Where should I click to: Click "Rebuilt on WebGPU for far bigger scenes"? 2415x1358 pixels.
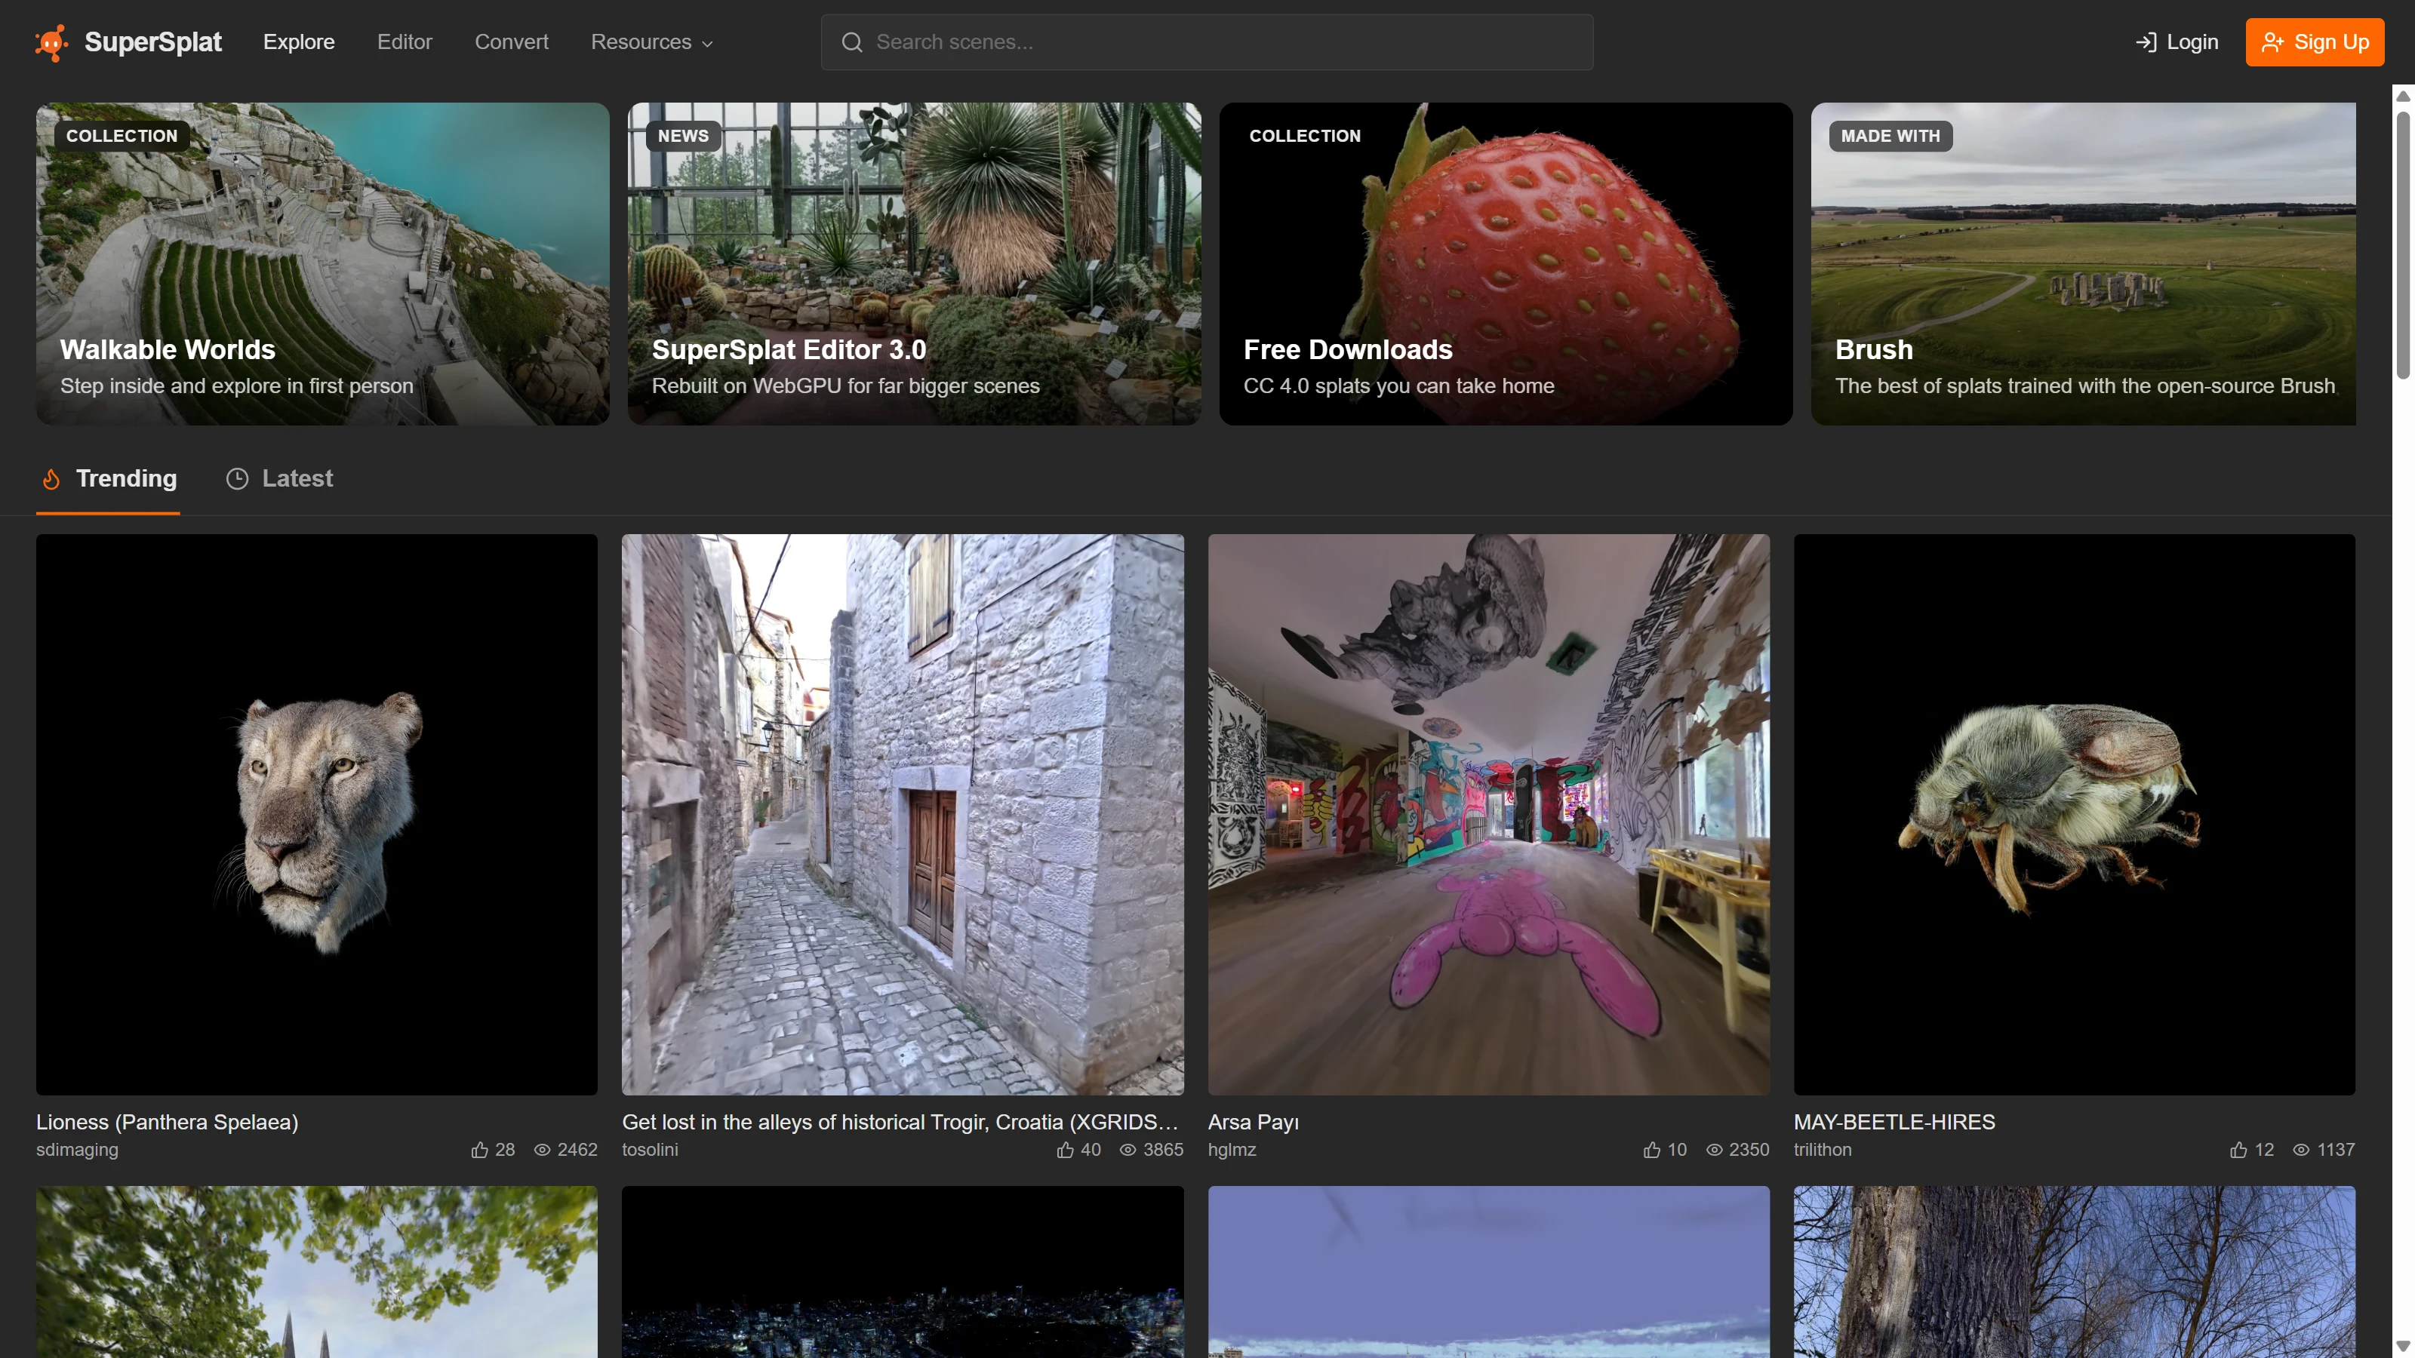click(x=845, y=386)
